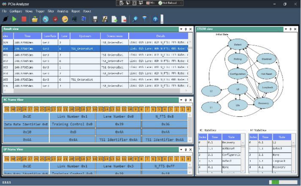Toggle the pin on RC Frame View panel

tap(186, 100)
